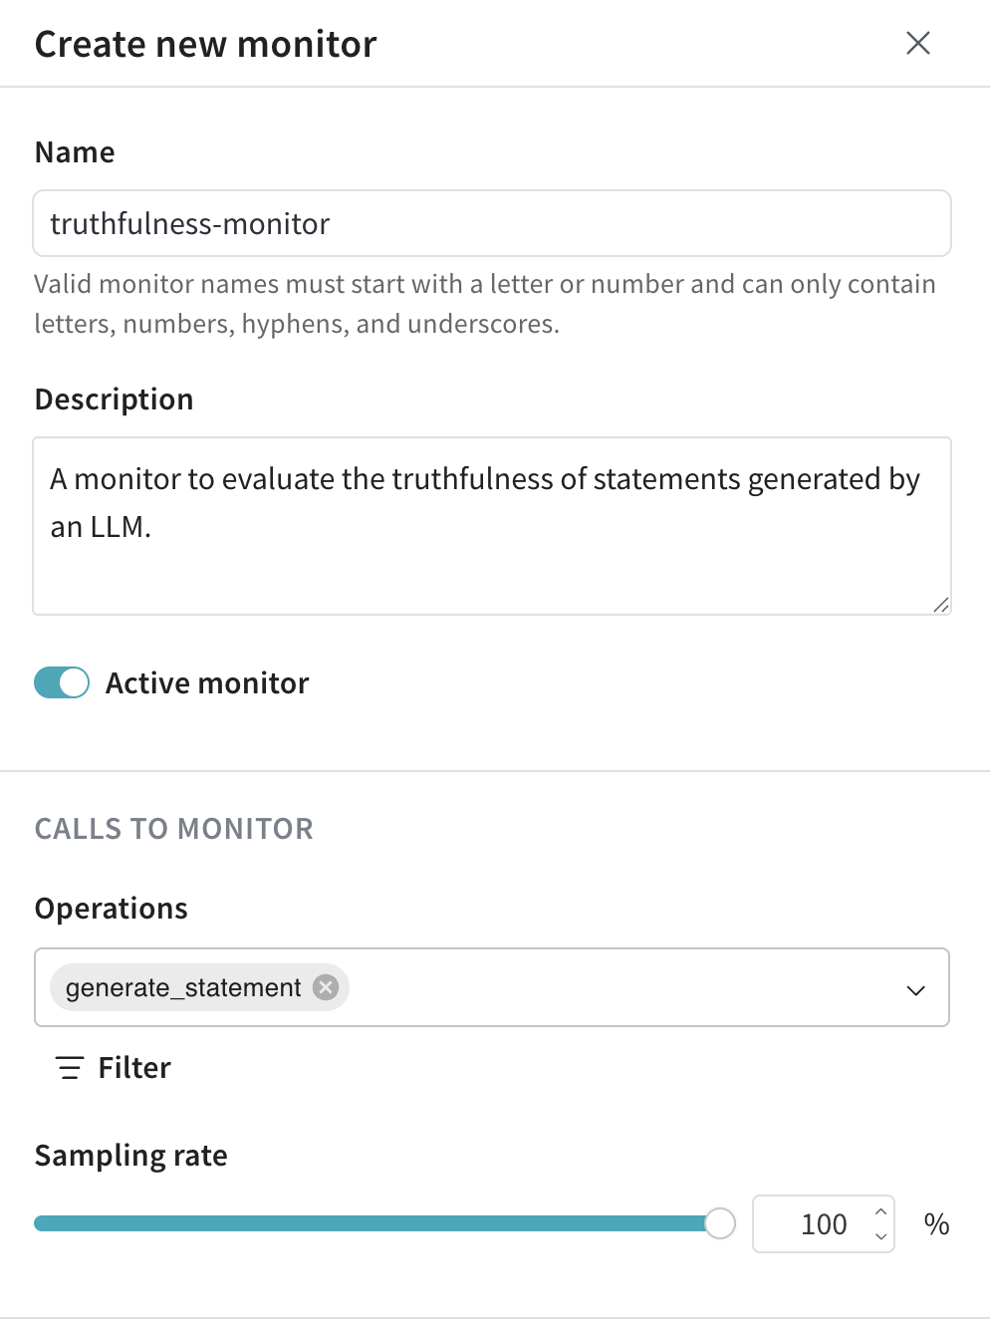Screen dimensions: 990x1325
Task: Click the generate_statement chip text
Action: coord(183,987)
